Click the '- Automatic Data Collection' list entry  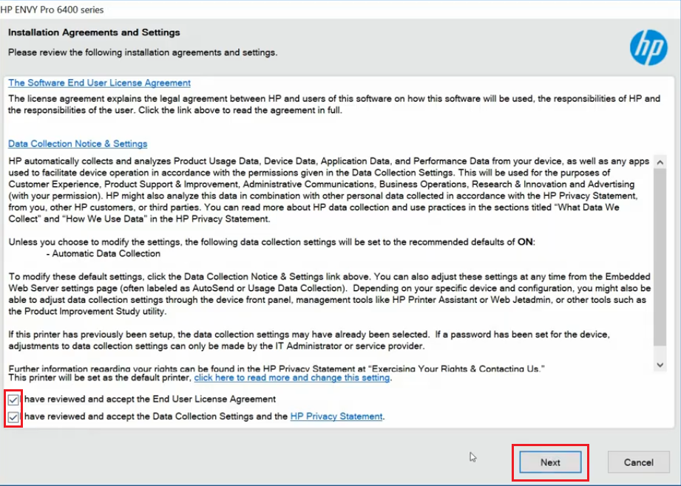pyautogui.click(x=104, y=253)
